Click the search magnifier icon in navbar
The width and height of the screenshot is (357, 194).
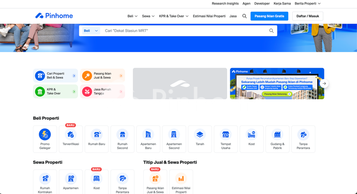pyautogui.click(x=245, y=16)
